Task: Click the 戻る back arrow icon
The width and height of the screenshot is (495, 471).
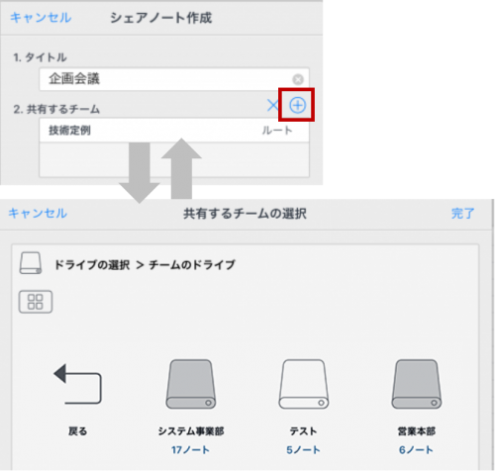Action: click(77, 384)
